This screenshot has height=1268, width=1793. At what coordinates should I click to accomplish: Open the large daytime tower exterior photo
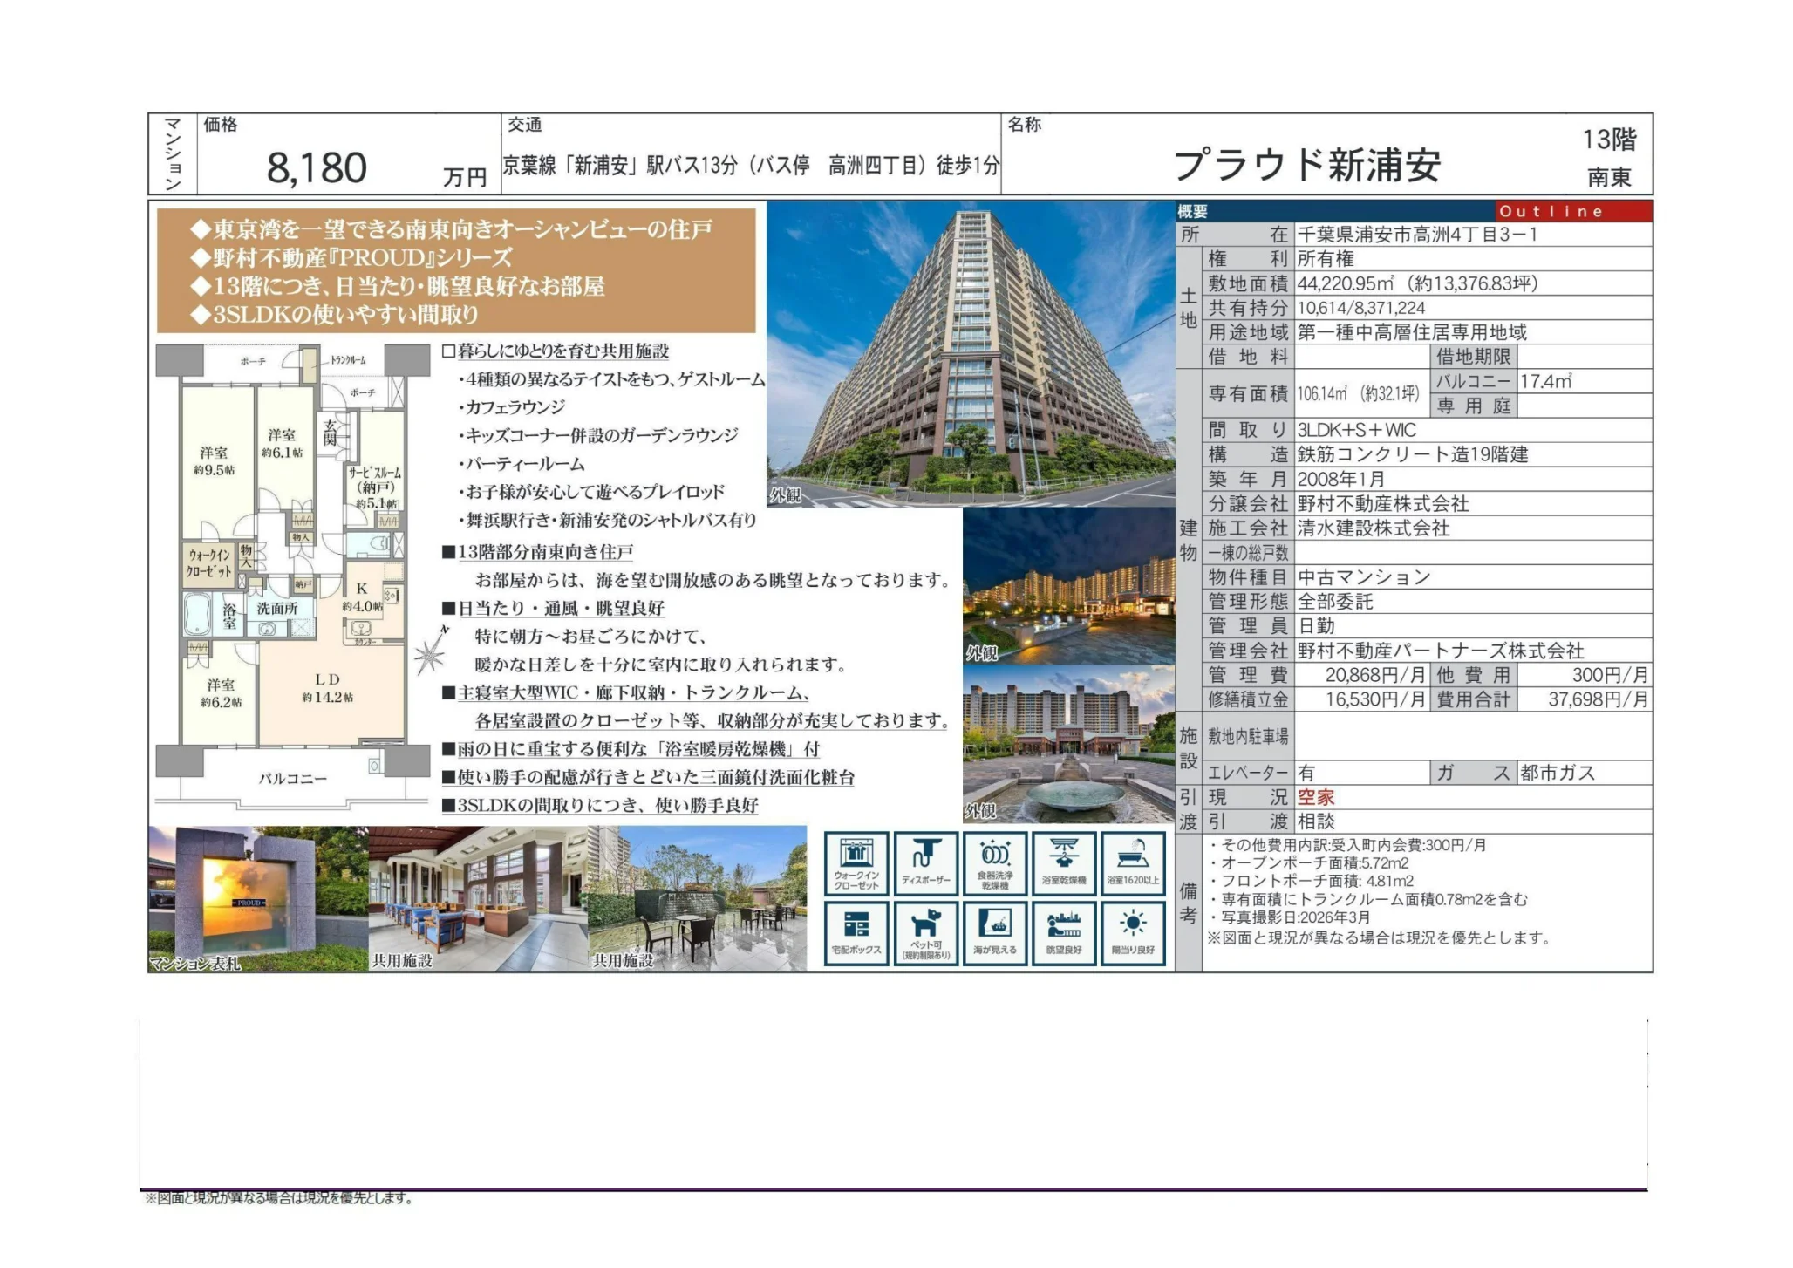click(x=971, y=354)
